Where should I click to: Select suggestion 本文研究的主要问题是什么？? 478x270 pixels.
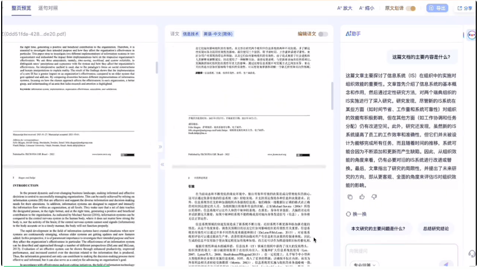pos(378,228)
